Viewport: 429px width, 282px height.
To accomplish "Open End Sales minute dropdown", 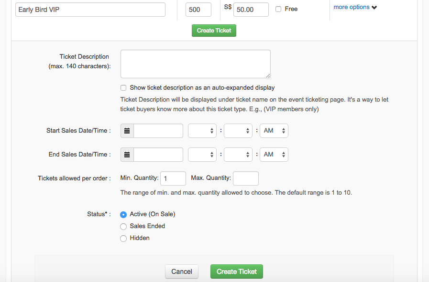I will [x=238, y=155].
